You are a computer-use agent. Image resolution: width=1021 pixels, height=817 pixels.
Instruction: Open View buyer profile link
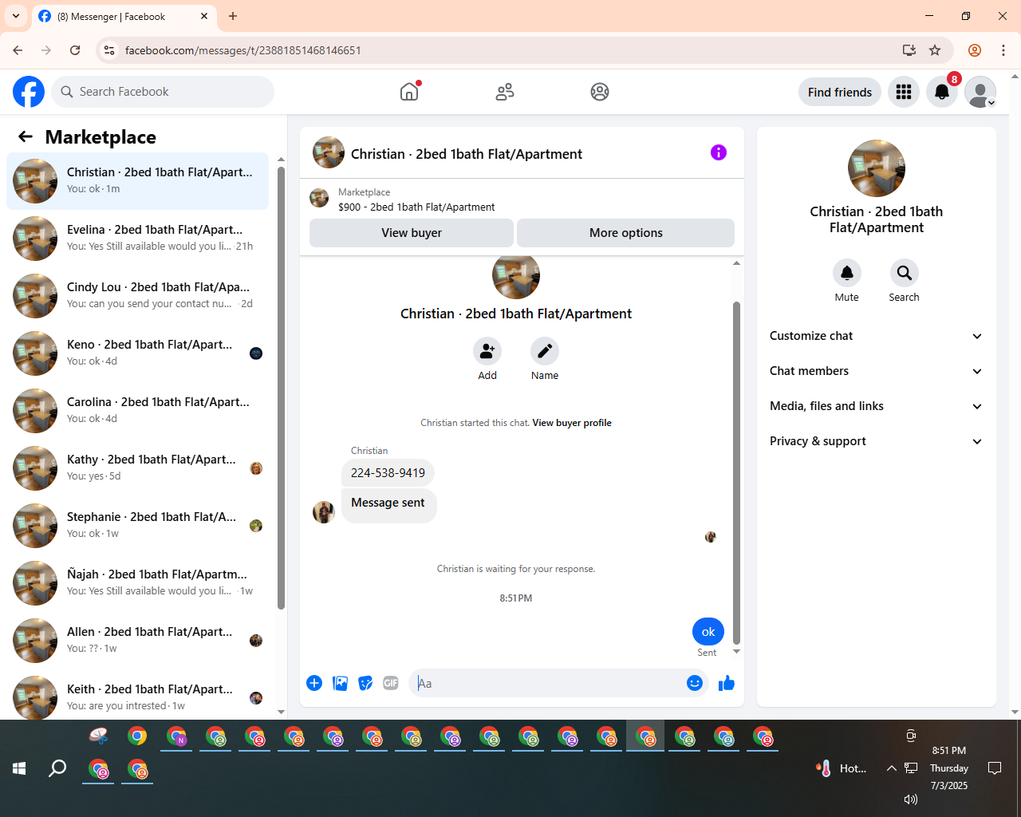click(572, 423)
